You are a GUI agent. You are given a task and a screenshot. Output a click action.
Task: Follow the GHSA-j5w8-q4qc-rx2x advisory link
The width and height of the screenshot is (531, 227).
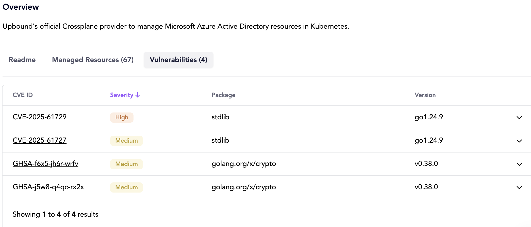point(48,187)
